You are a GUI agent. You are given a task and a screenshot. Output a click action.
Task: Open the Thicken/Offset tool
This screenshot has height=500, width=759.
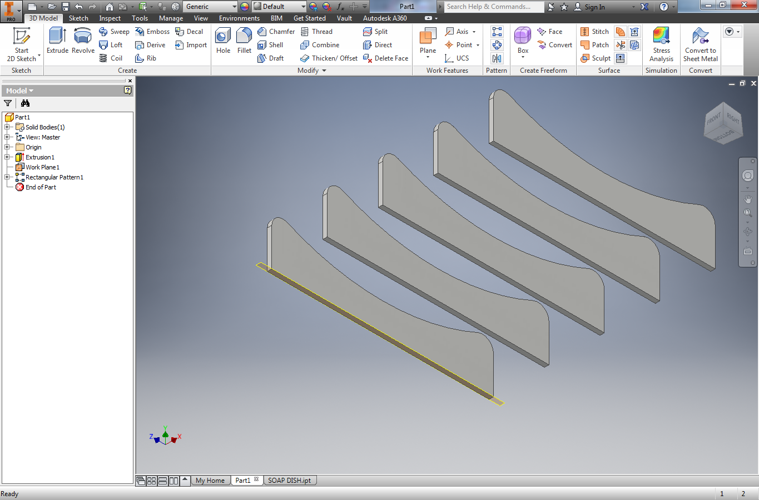(x=329, y=58)
